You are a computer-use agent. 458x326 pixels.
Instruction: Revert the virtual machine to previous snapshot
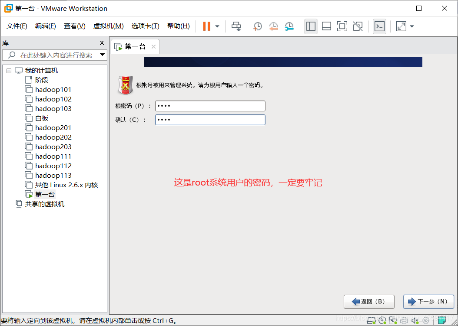(273, 26)
